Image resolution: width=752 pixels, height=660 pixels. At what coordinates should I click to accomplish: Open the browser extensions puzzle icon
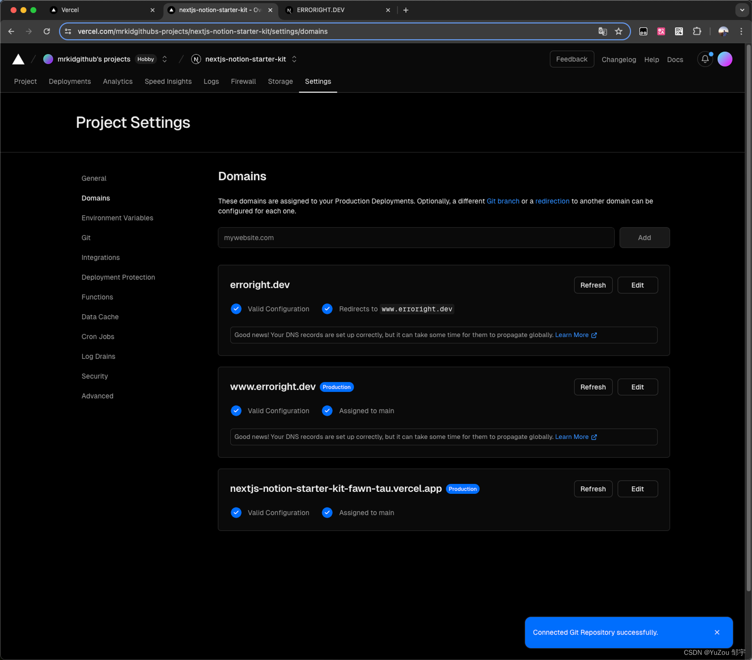tap(697, 31)
